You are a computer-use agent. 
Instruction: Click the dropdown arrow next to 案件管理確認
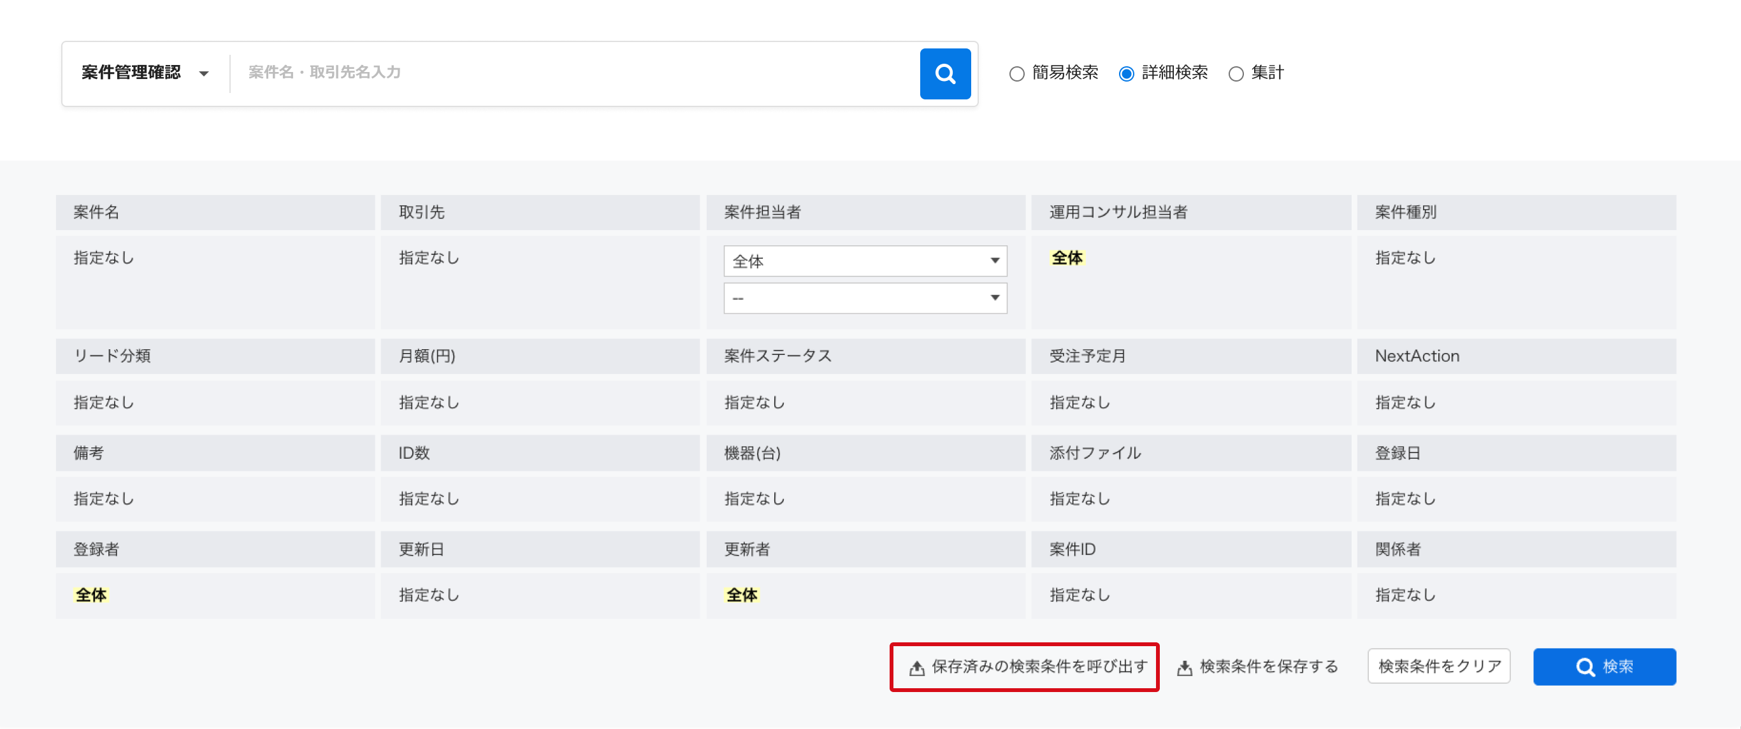[x=205, y=75]
